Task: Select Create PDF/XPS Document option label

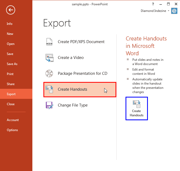Action: click(x=81, y=42)
